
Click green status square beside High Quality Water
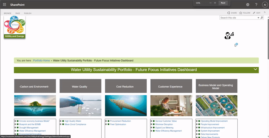pyautogui.click(x=63, y=121)
